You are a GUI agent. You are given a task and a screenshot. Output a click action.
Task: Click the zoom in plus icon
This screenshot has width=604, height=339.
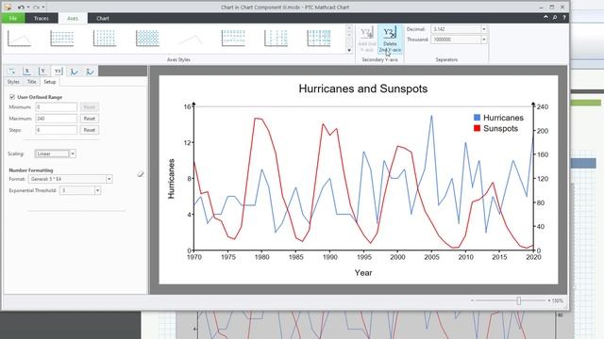(549, 300)
